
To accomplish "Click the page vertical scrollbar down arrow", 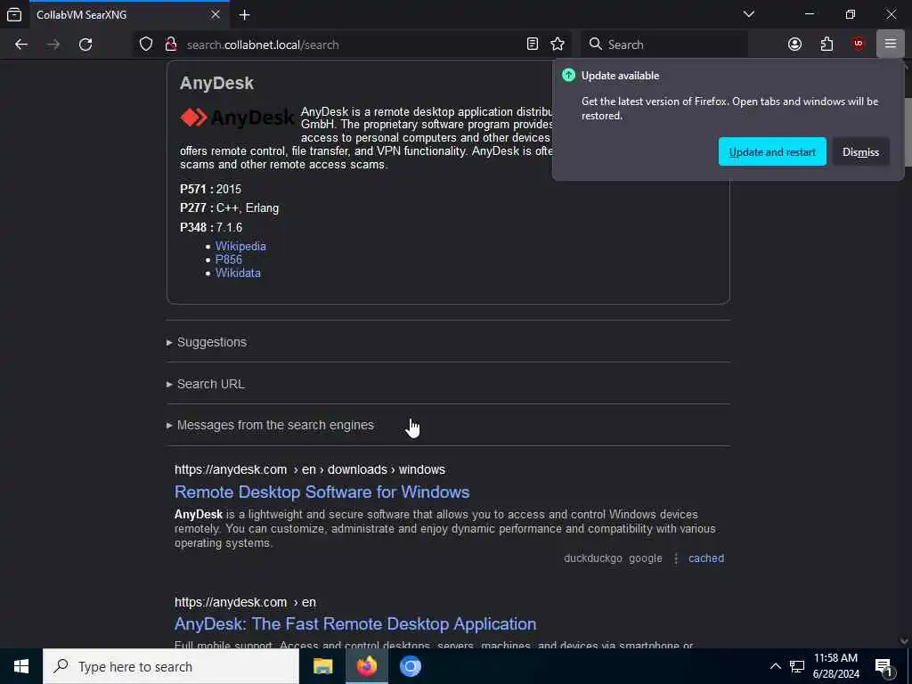I will [904, 641].
